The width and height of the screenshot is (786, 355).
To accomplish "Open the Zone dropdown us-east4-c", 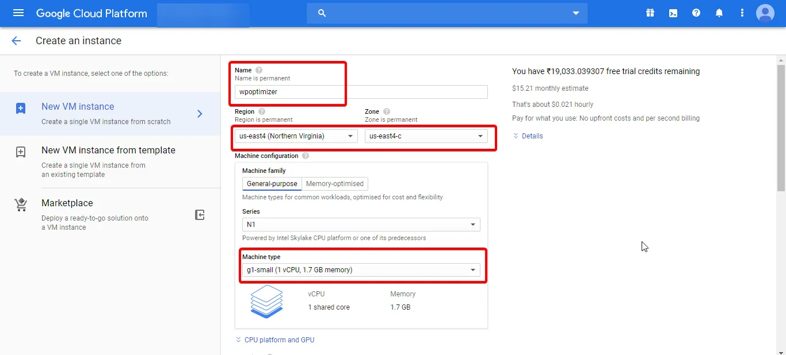I will click(x=426, y=136).
